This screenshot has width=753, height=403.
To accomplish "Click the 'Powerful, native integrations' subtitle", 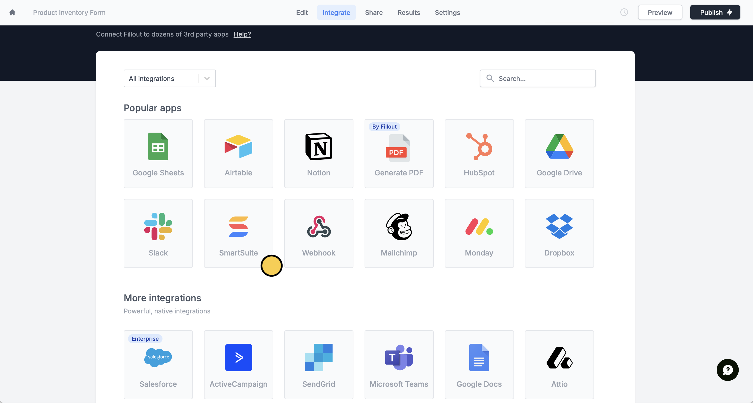I will [x=167, y=311].
